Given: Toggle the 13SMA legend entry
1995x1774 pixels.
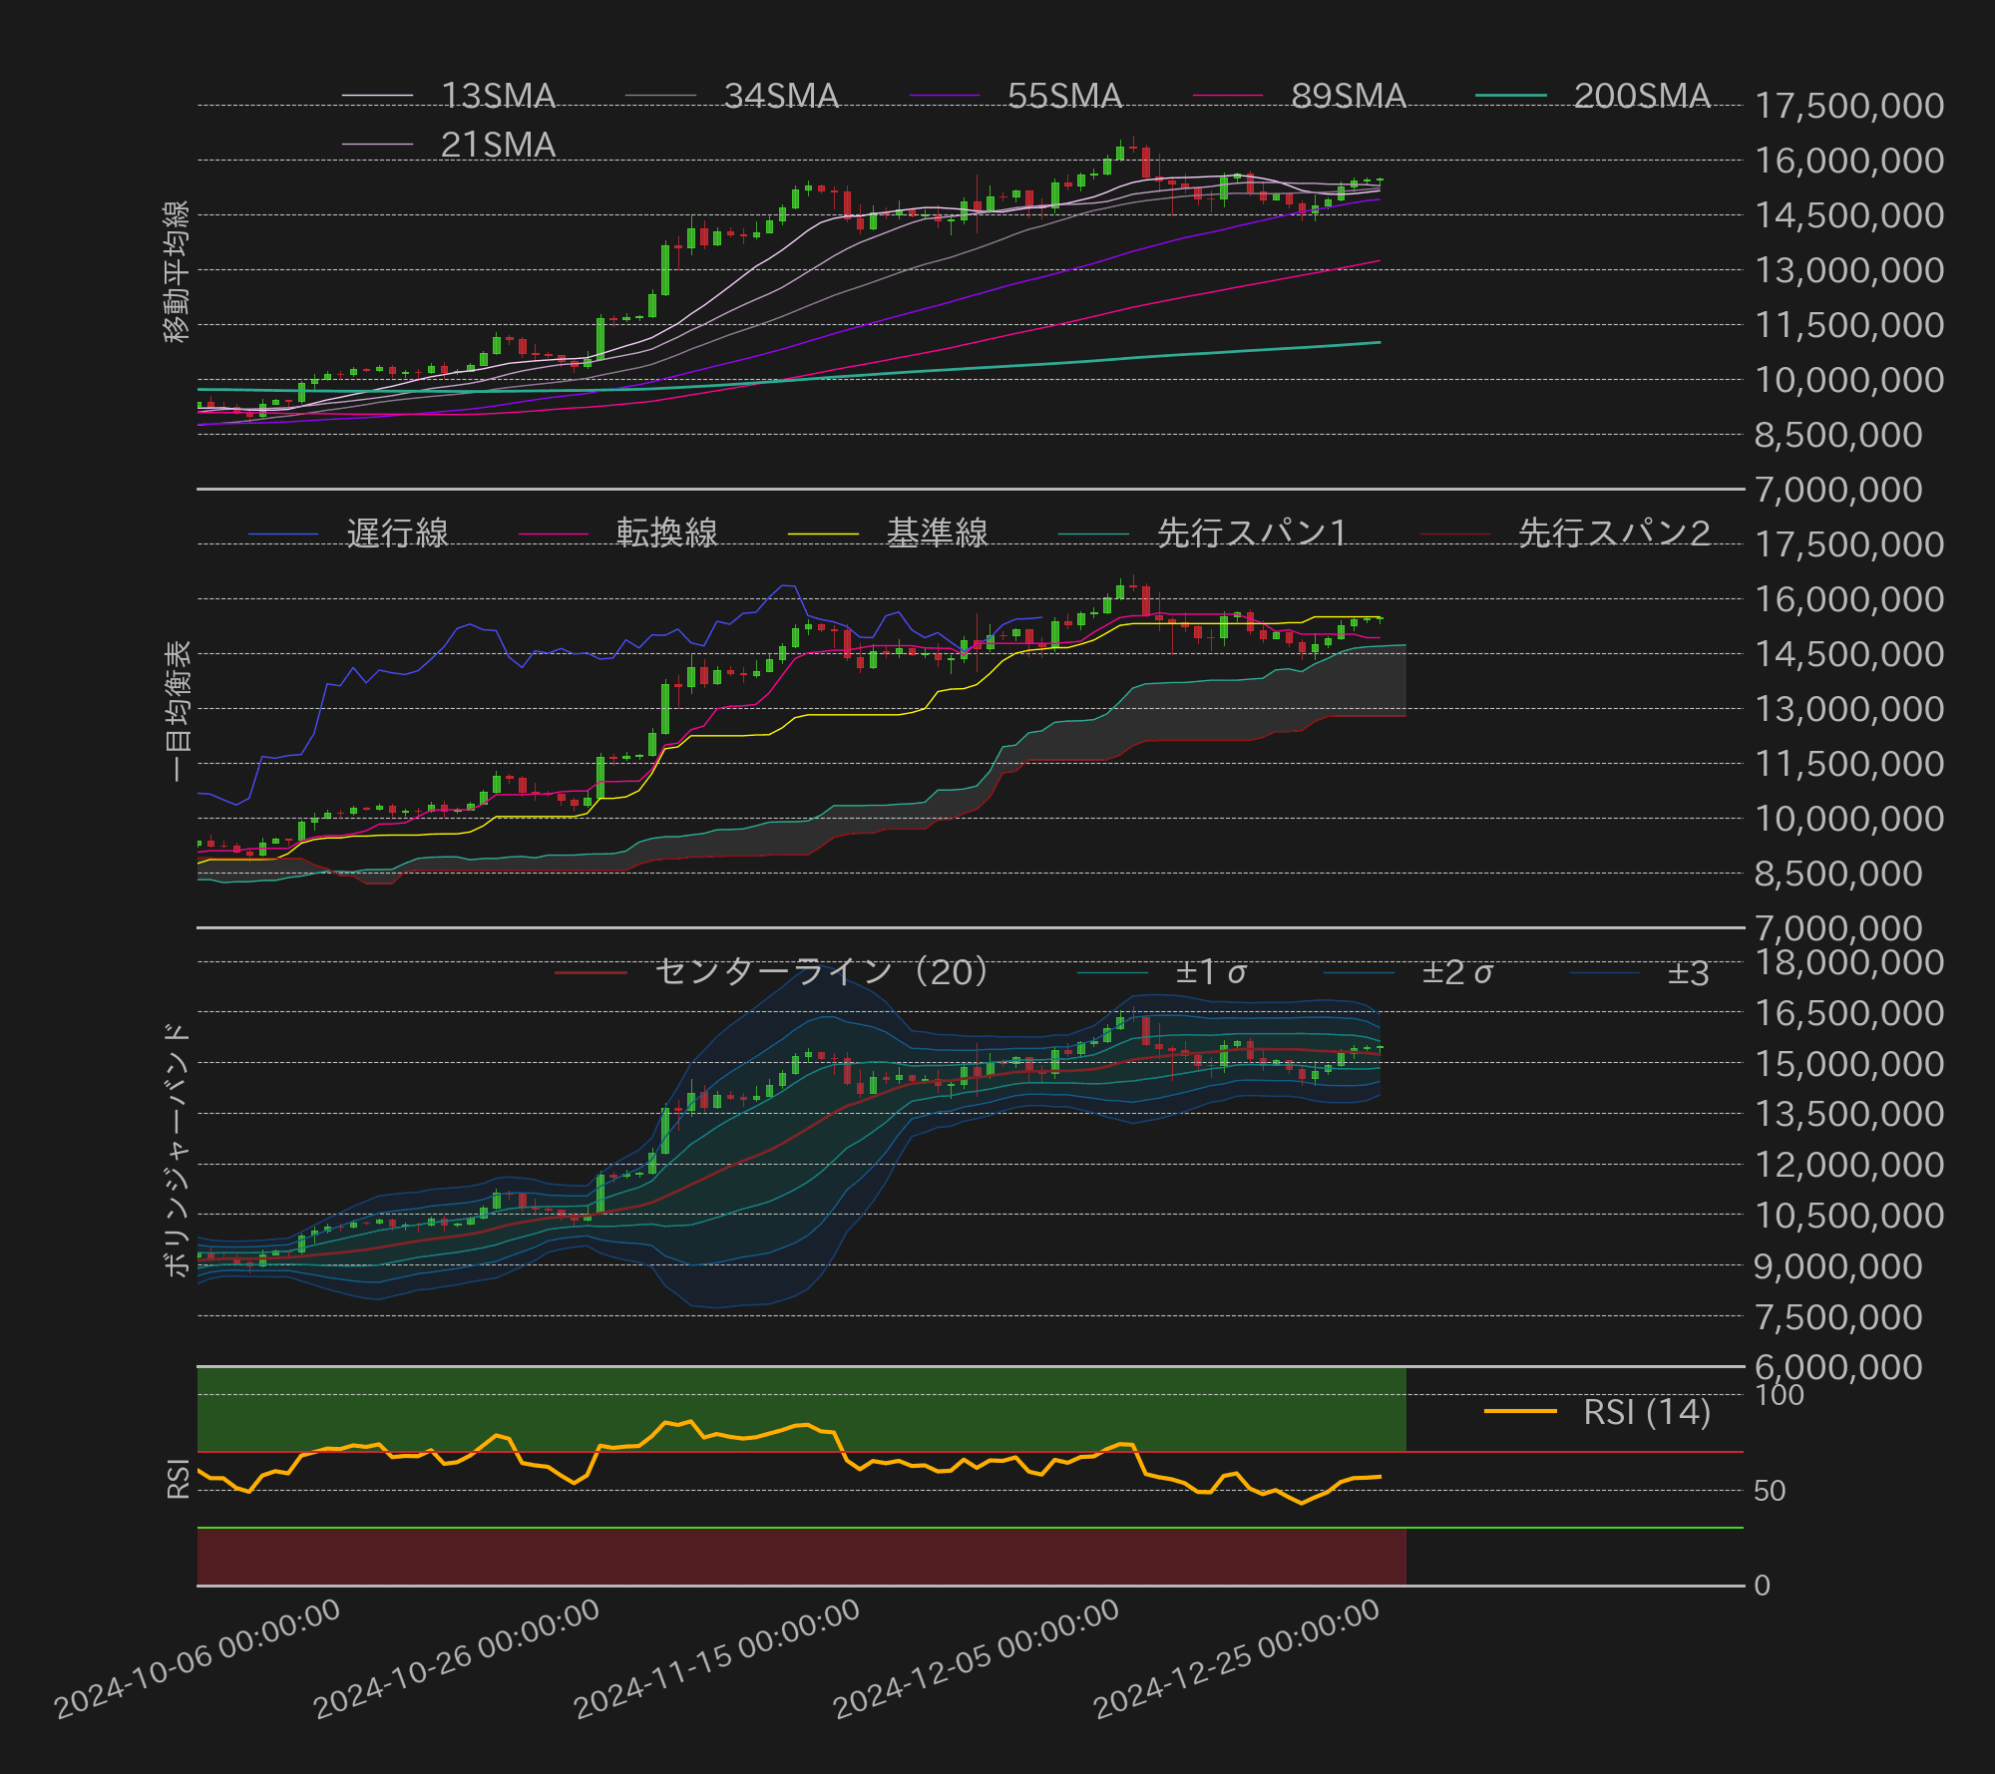Looking at the screenshot, I should pyautogui.click(x=497, y=96).
